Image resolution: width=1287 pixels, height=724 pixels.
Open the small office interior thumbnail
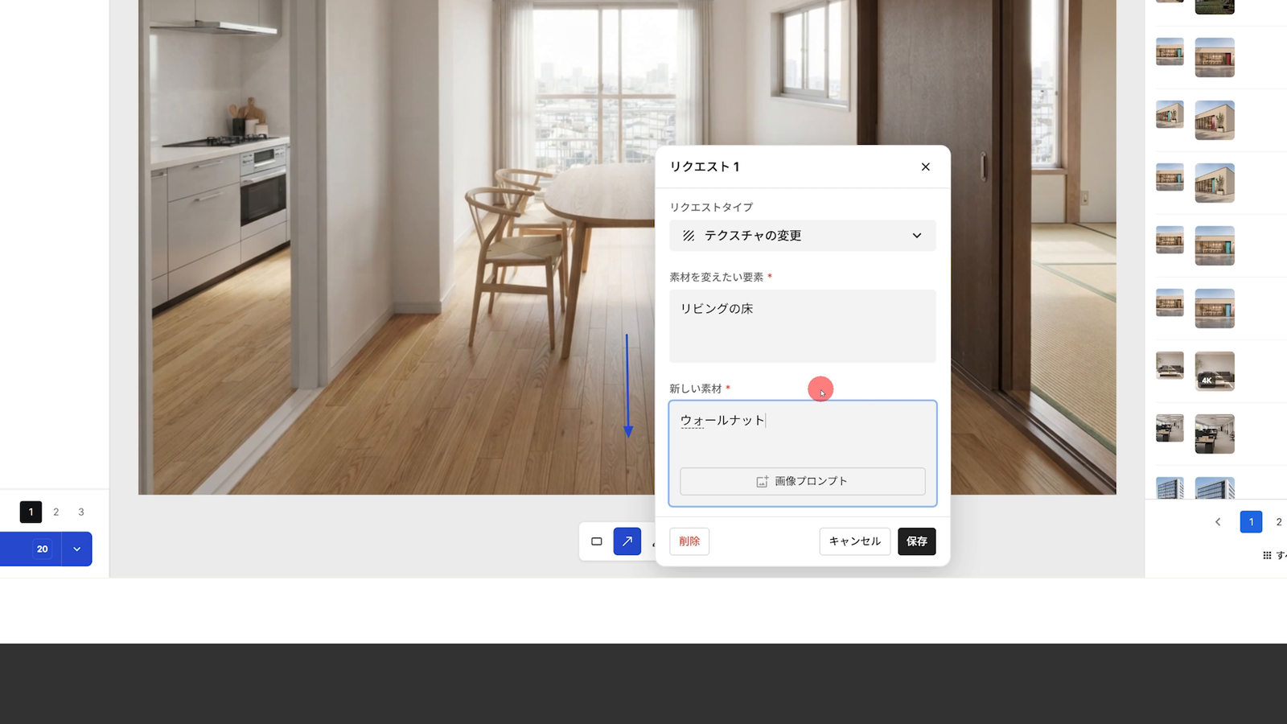(x=1170, y=428)
